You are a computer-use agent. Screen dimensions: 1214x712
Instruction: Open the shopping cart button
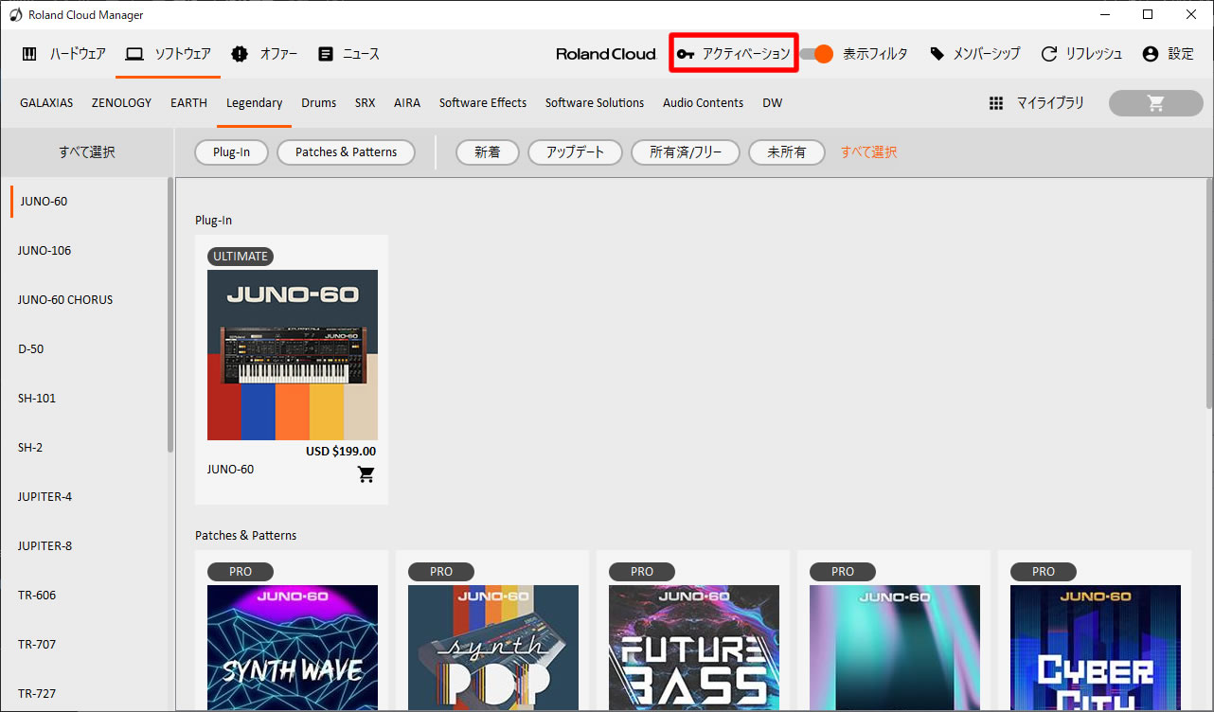(1155, 103)
